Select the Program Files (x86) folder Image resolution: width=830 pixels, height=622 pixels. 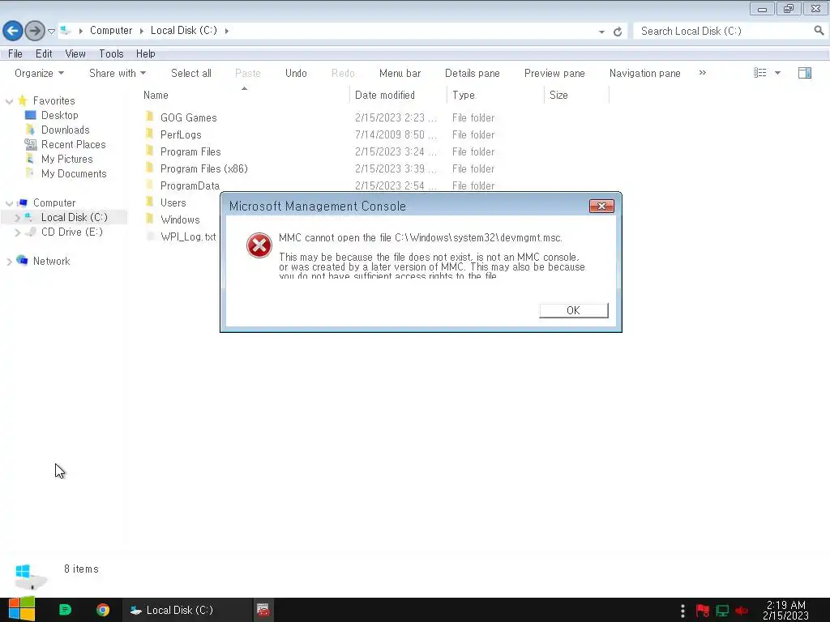203,168
